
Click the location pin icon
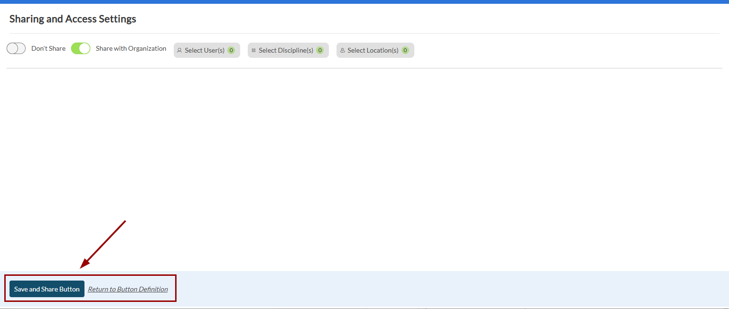[x=342, y=50]
